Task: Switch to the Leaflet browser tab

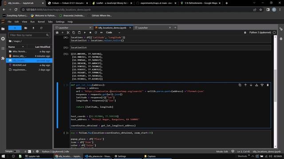Action: click(x=112, y=3)
